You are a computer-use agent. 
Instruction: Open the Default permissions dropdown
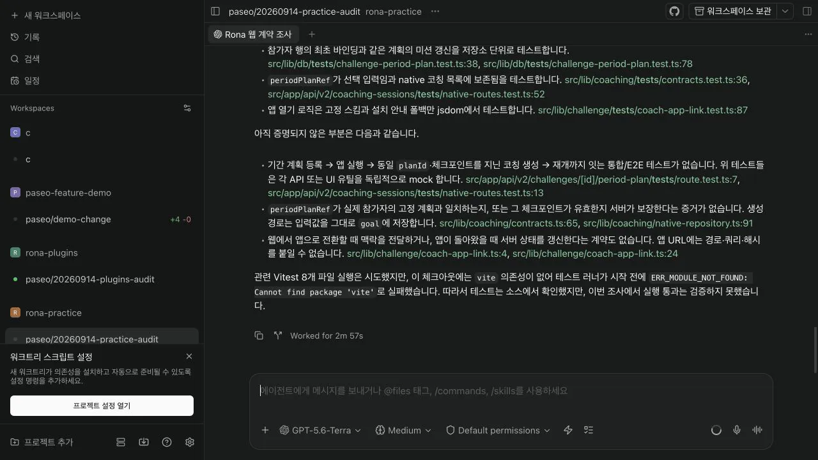[x=498, y=430]
